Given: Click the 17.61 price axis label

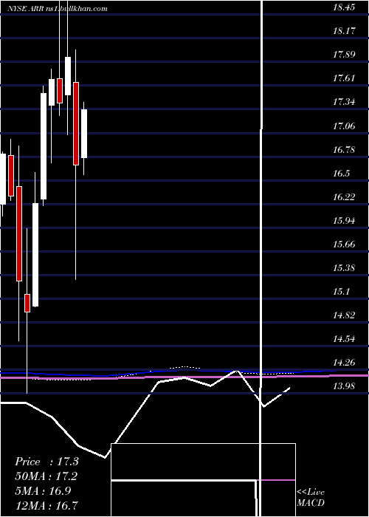Looking at the screenshot, I should 344,78.
